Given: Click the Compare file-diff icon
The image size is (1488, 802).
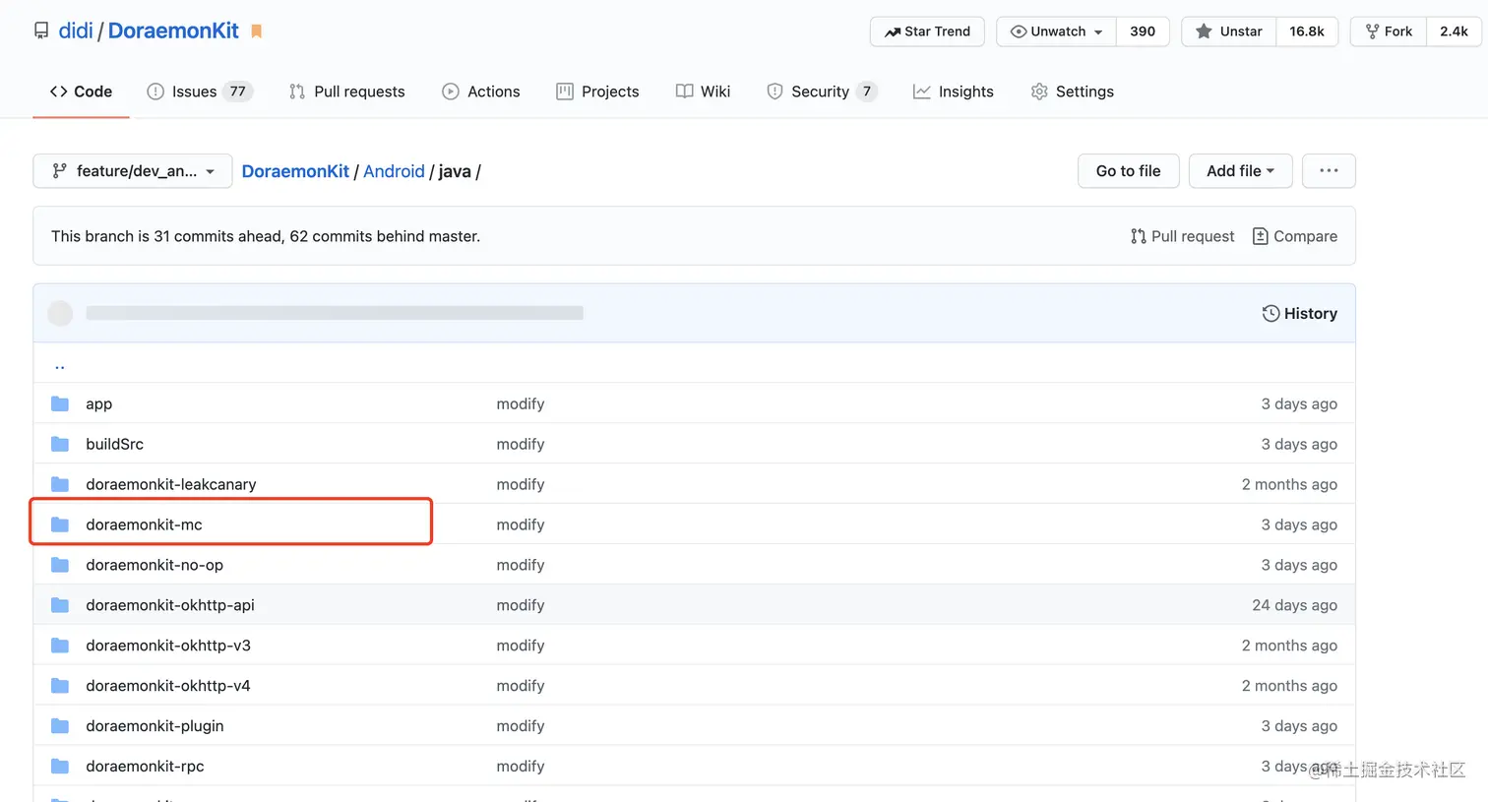Looking at the screenshot, I should (1260, 236).
